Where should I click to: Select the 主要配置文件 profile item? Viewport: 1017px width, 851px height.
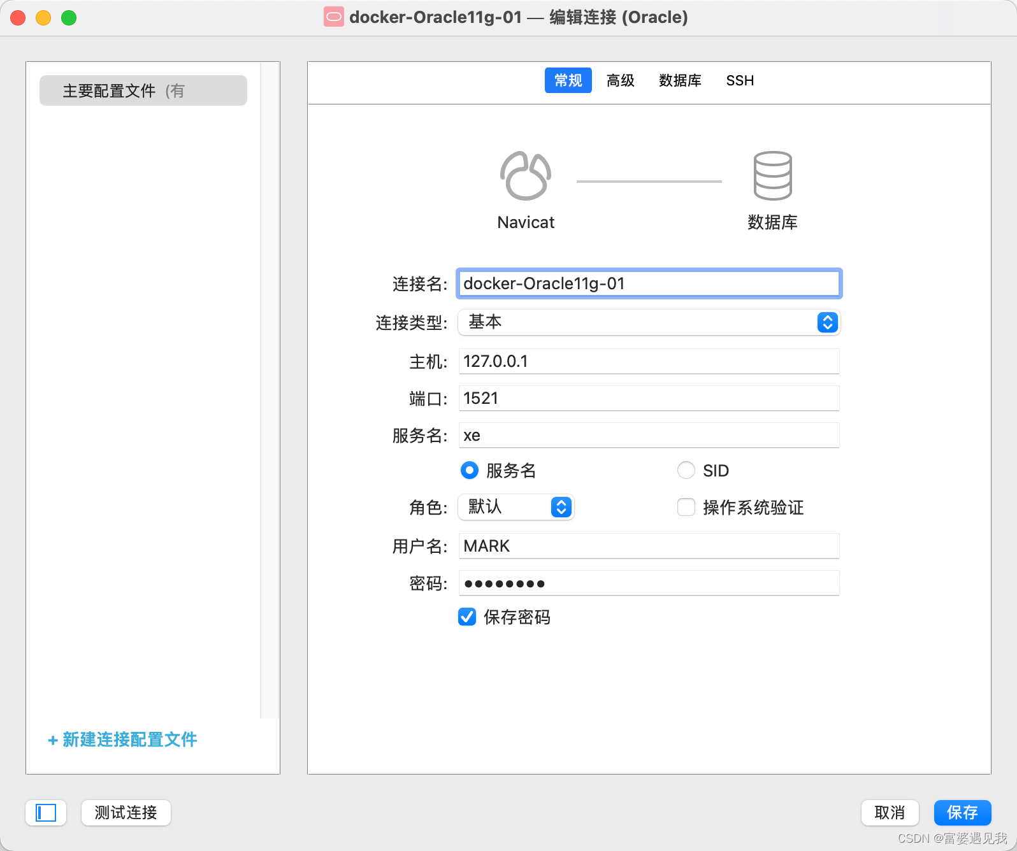tap(143, 90)
